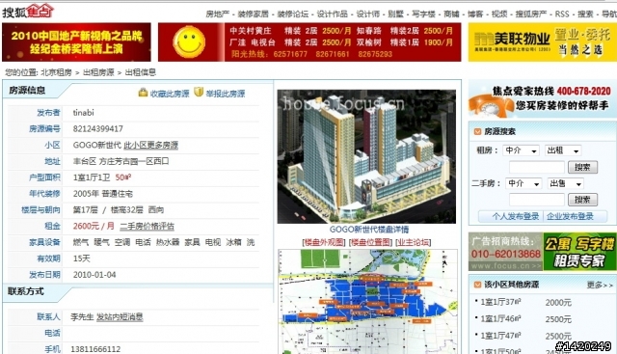Open GOGO新世代楼盘详情 link
Screen dimensions: 617x354
(368, 230)
